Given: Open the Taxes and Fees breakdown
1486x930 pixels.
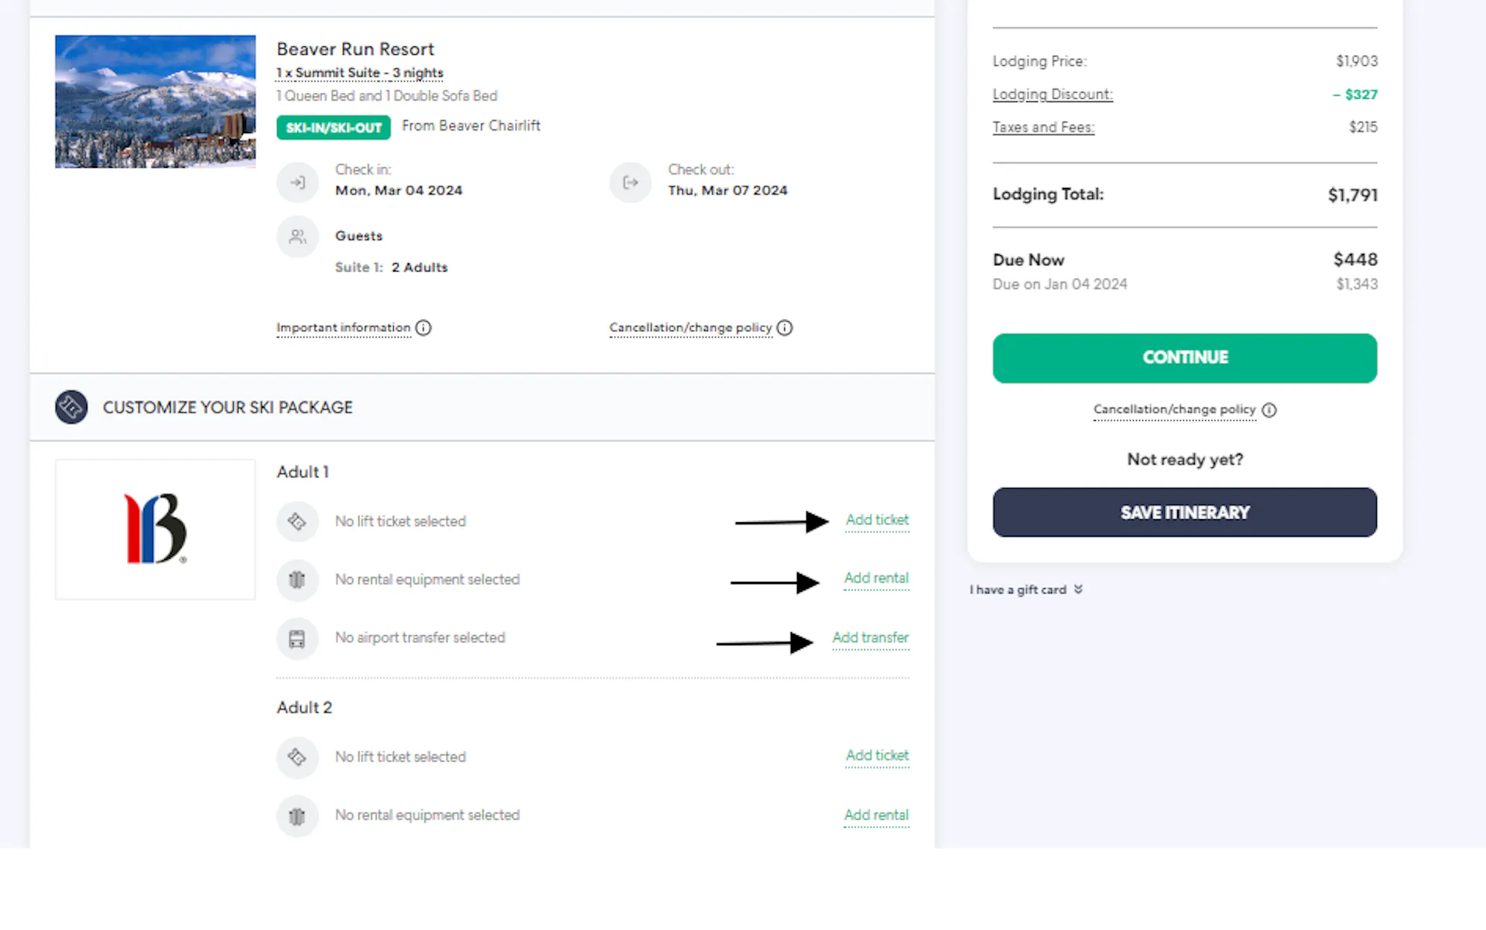Looking at the screenshot, I should 1043,127.
